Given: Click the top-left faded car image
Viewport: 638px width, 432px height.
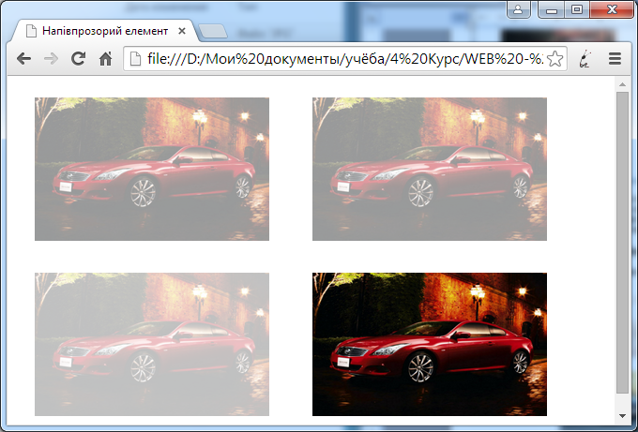Looking at the screenshot, I should click(152, 169).
